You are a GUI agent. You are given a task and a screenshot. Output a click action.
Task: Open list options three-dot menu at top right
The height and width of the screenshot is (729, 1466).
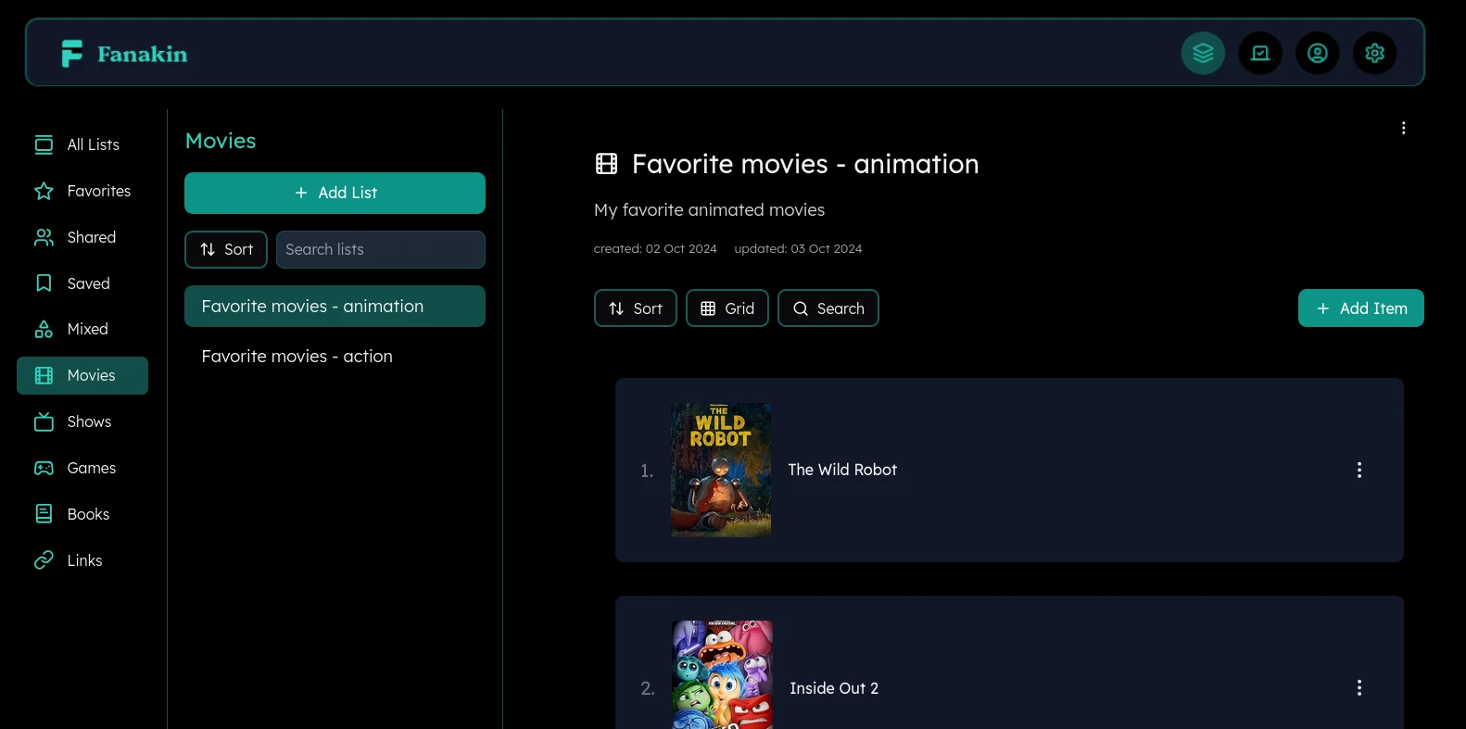coord(1404,128)
